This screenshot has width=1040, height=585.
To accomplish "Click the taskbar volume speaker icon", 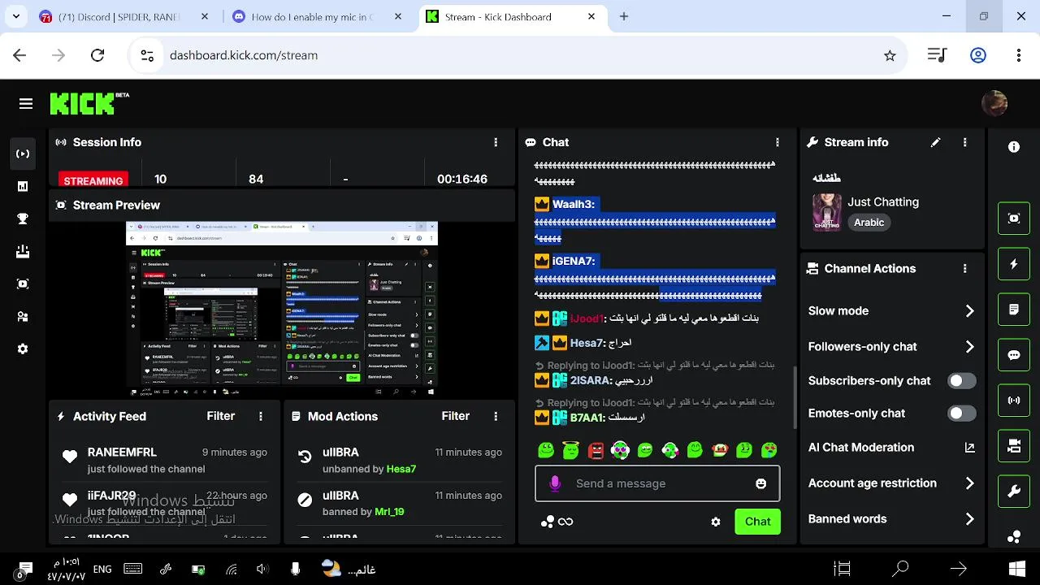I will point(262,570).
